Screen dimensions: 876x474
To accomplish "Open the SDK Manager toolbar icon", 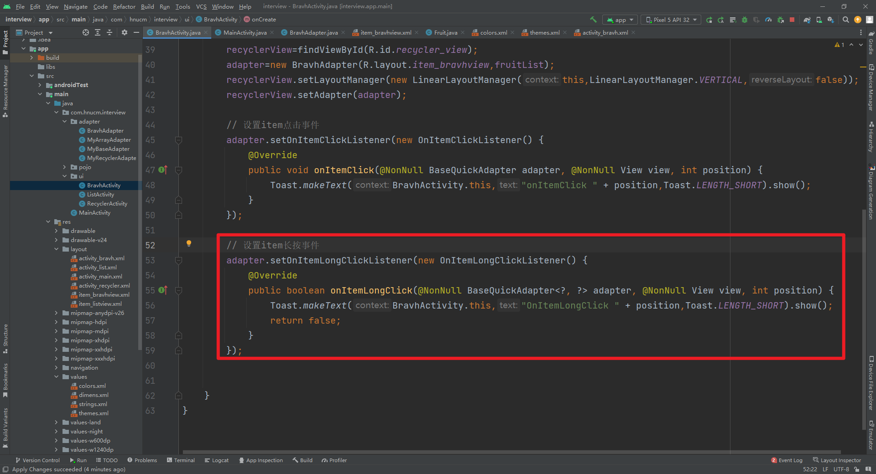I will (x=831, y=20).
